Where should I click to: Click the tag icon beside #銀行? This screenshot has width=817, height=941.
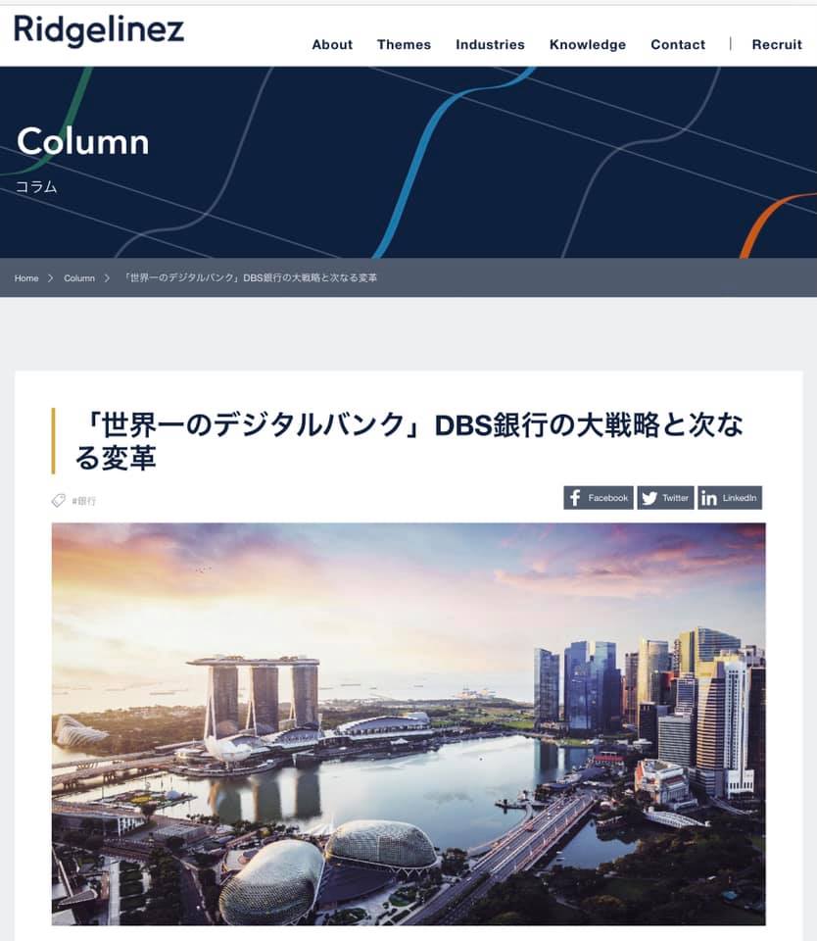tap(58, 500)
